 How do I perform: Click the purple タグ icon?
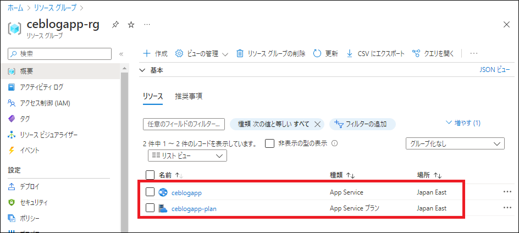12,119
